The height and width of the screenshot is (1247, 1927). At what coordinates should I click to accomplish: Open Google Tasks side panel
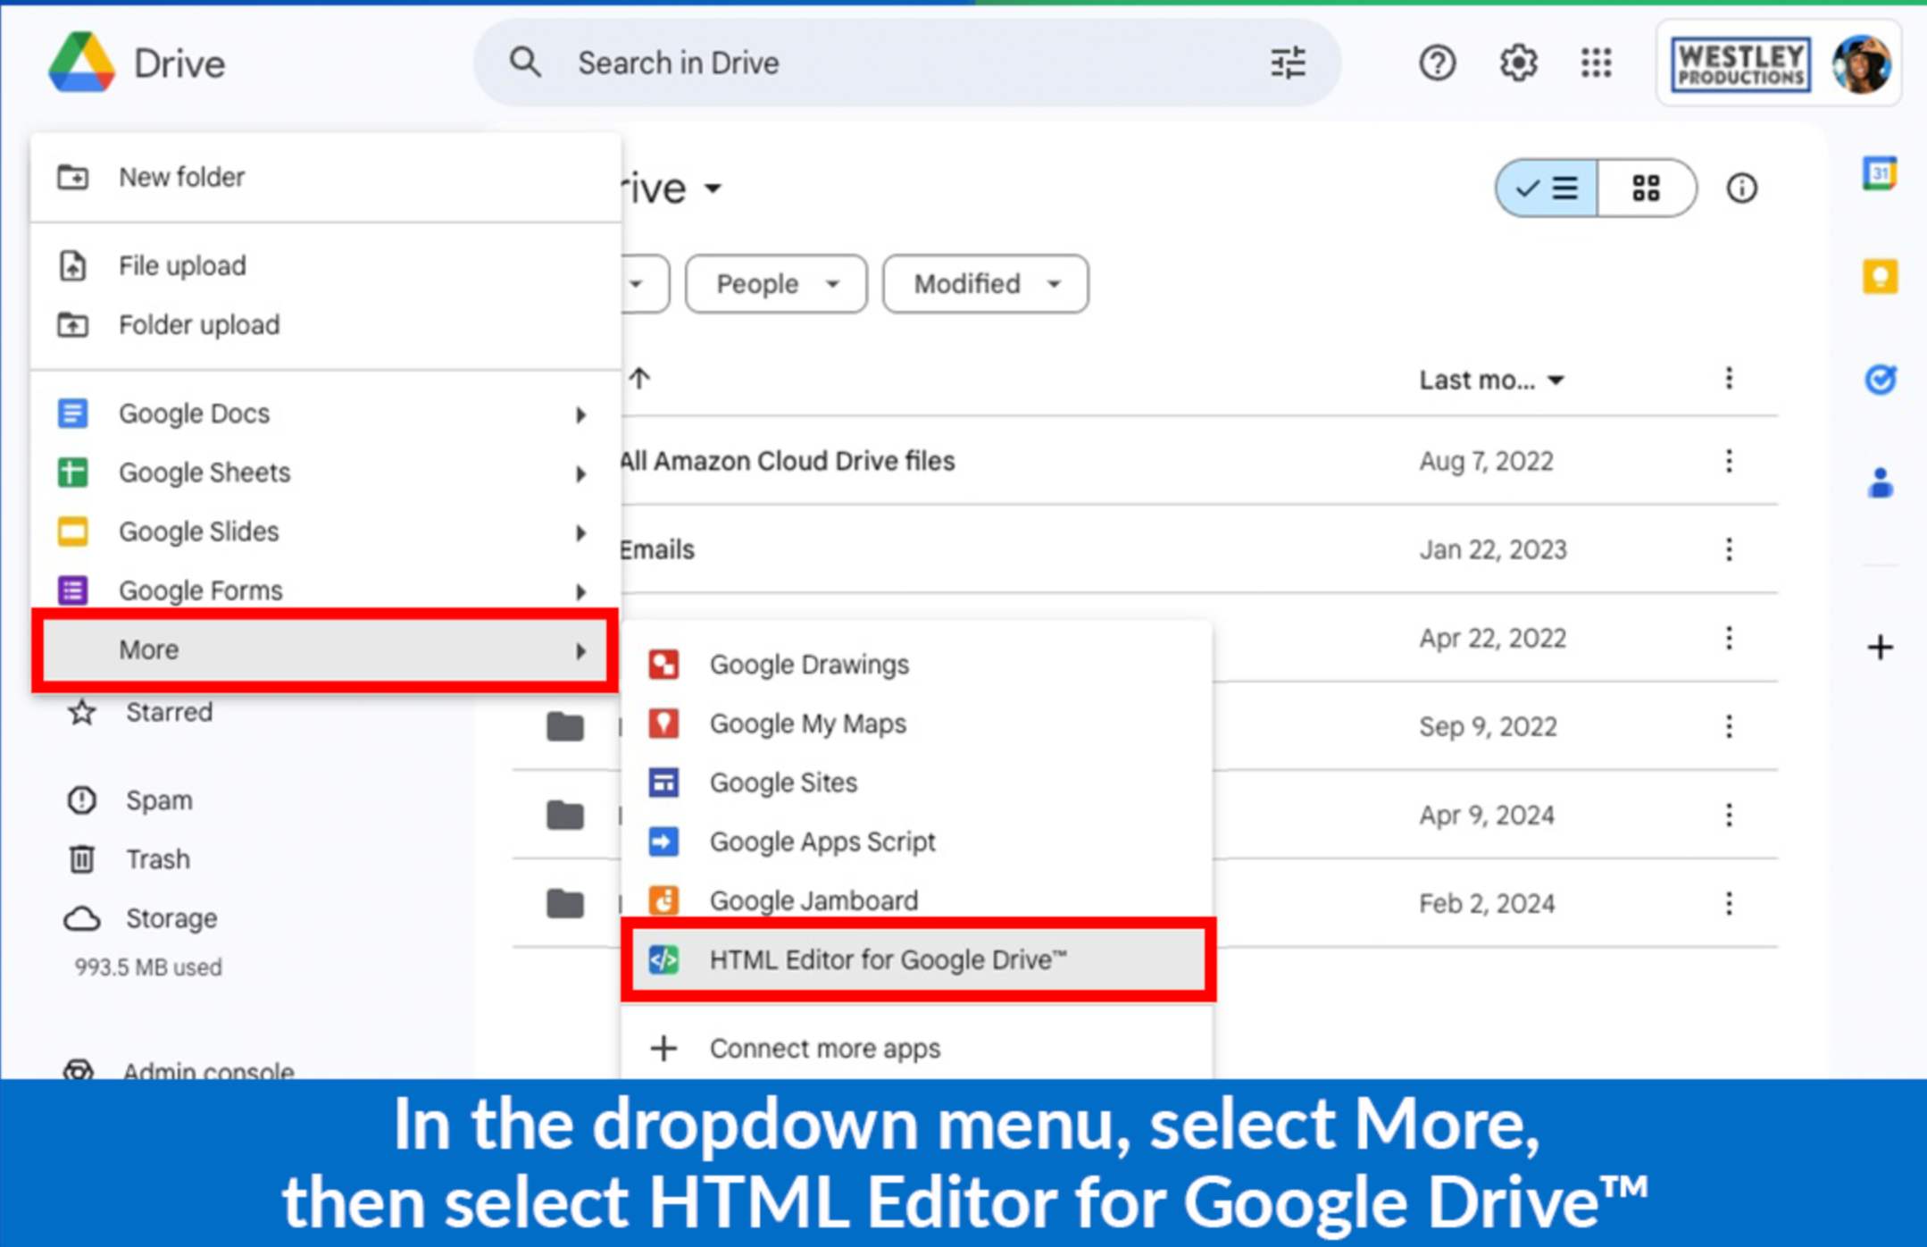coord(1880,380)
